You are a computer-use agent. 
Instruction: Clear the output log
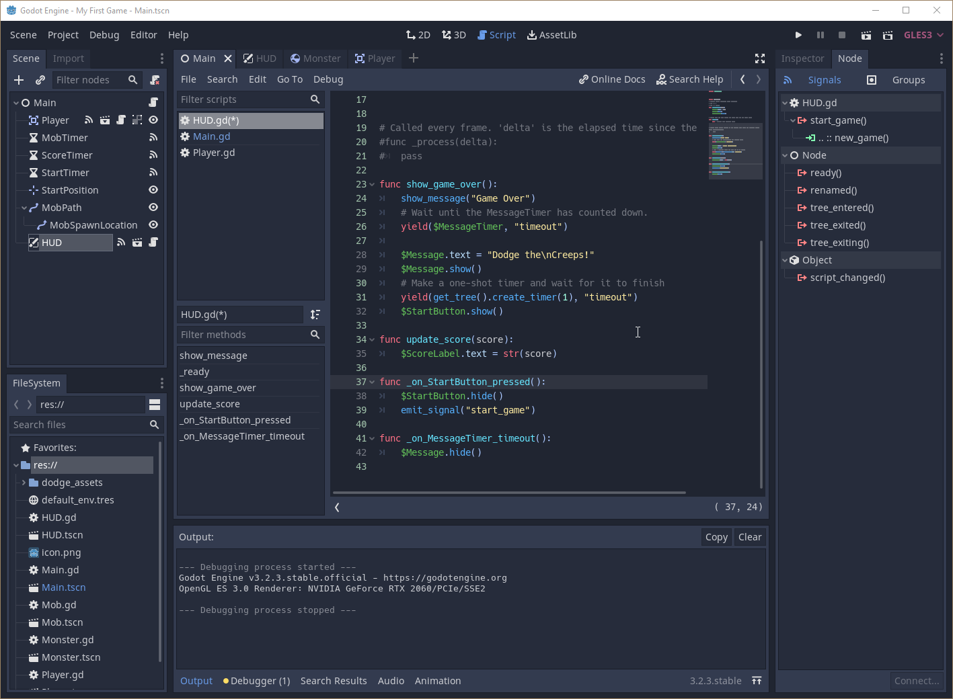[x=750, y=537]
